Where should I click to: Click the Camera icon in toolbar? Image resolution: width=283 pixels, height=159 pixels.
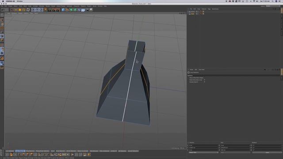tap(87, 10)
